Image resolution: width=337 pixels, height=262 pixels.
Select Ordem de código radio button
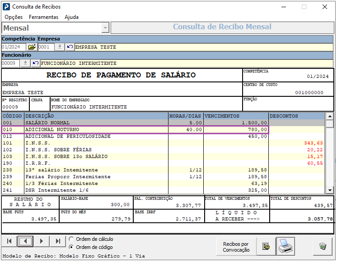(71, 247)
